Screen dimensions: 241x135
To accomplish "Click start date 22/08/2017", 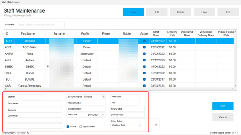I will 158,80.
